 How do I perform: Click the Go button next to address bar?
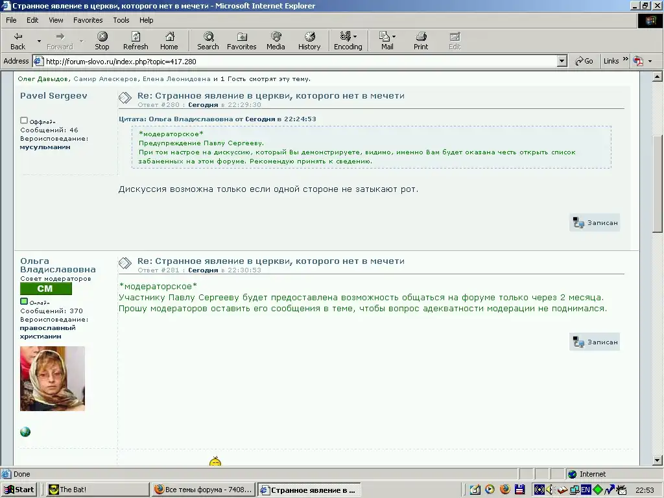tap(584, 61)
